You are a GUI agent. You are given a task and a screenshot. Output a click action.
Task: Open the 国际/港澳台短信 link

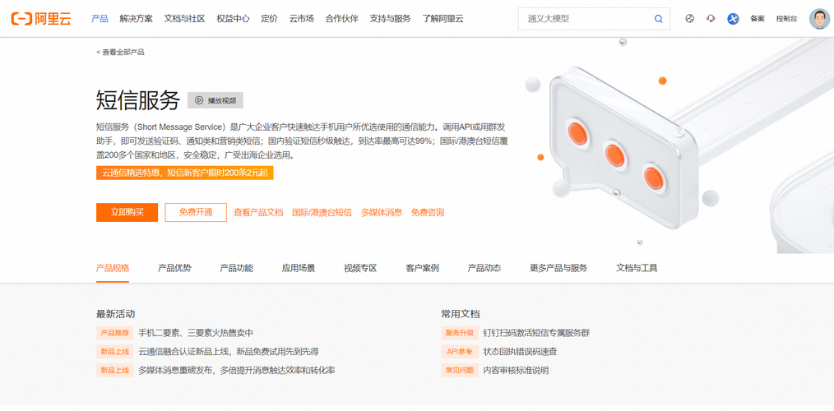click(322, 212)
